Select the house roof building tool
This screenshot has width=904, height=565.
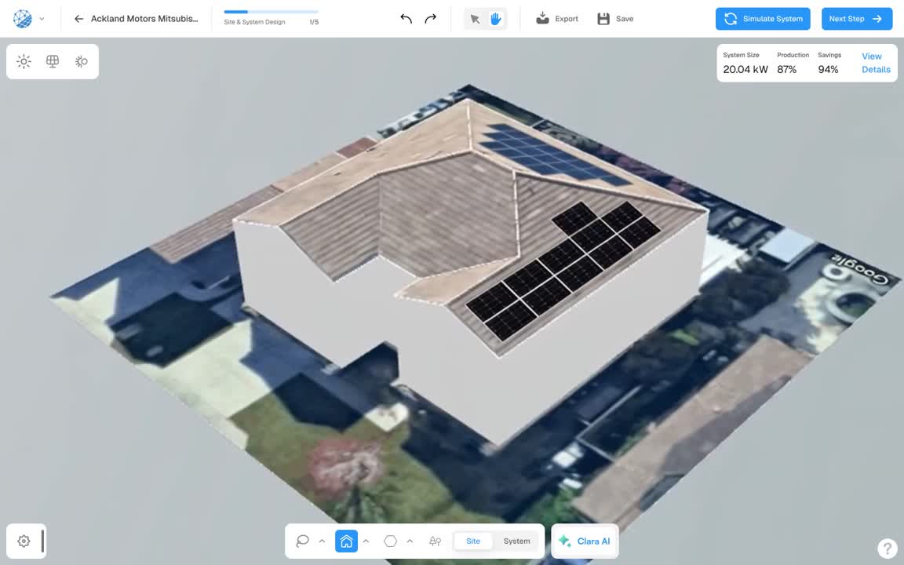tap(347, 541)
